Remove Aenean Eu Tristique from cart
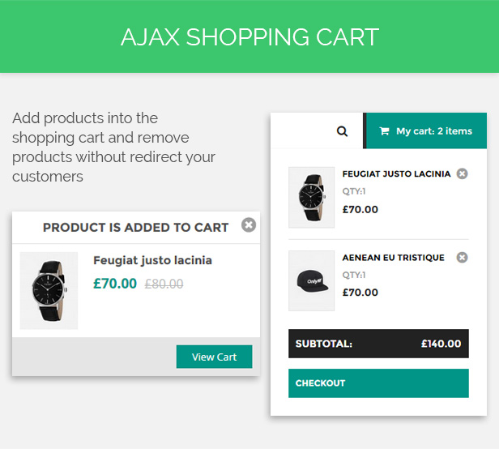This screenshot has height=449, width=499. click(462, 257)
